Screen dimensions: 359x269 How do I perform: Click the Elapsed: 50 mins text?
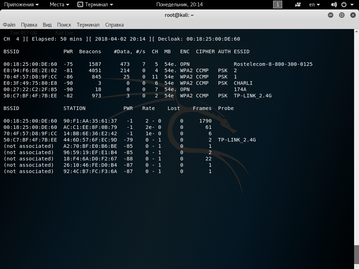[x=57, y=39]
